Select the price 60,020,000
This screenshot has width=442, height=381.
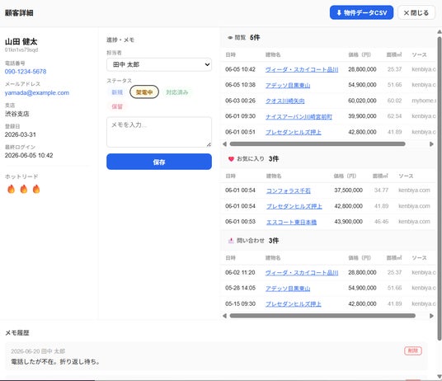(362, 101)
